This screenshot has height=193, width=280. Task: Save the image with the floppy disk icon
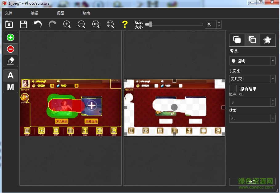[23, 24]
